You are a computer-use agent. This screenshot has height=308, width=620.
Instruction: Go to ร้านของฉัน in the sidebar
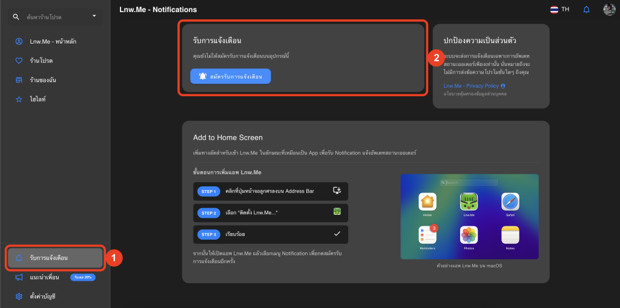(43, 80)
